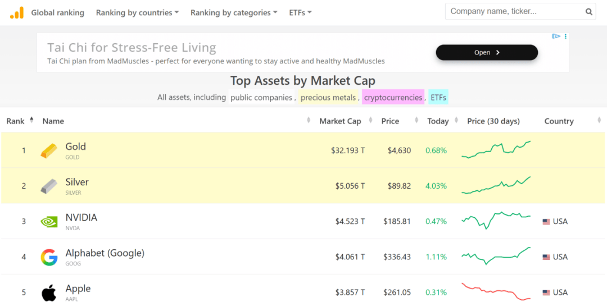Click the gold bar icon
The image size is (607, 306).
click(49, 150)
